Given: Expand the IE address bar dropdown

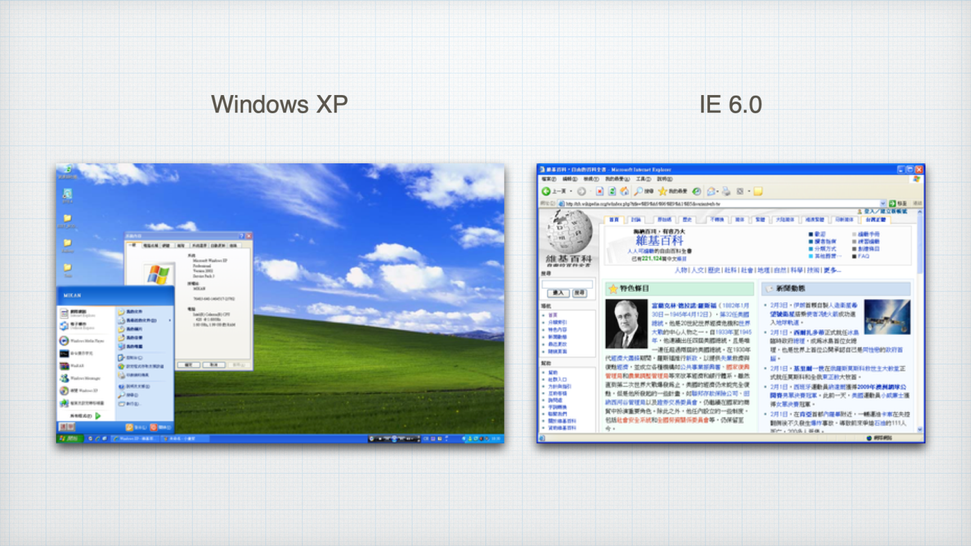Looking at the screenshot, I should [x=883, y=204].
